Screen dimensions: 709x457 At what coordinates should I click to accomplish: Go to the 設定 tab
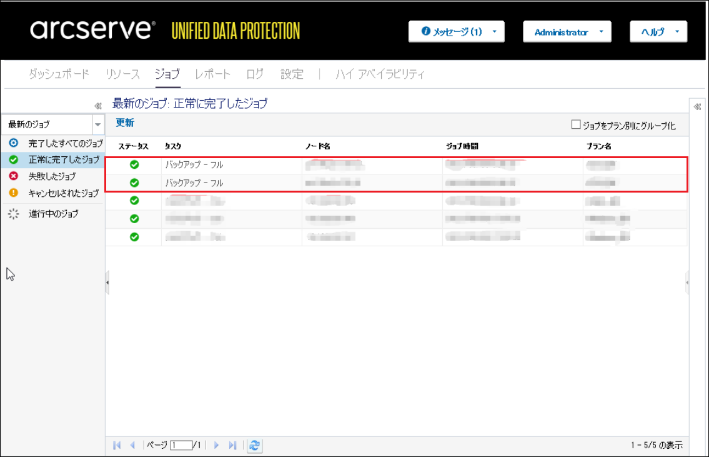pyautogui.click(x=292, y=74)
